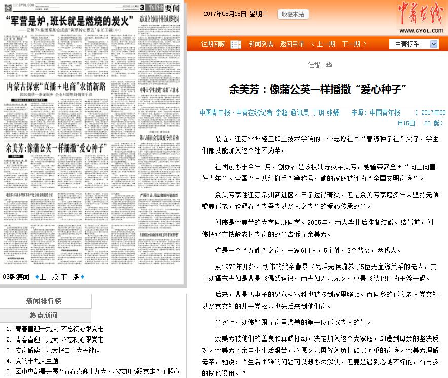Click the www.cyol.com address under the logo
Screen dimensions: 448x378
click(422, 31)
